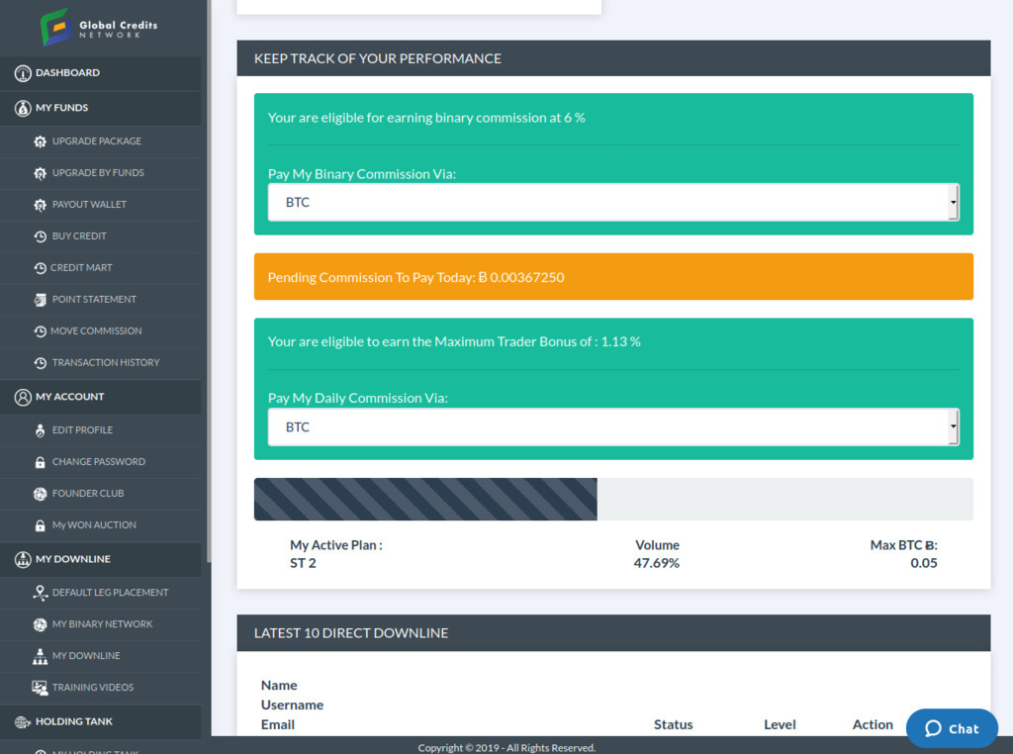Open the Pay My Binary Commission dropdown

click(612, 202)
